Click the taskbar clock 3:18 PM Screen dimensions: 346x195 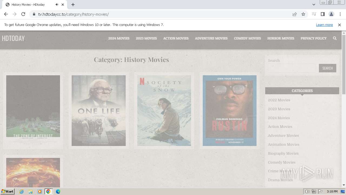332,191
